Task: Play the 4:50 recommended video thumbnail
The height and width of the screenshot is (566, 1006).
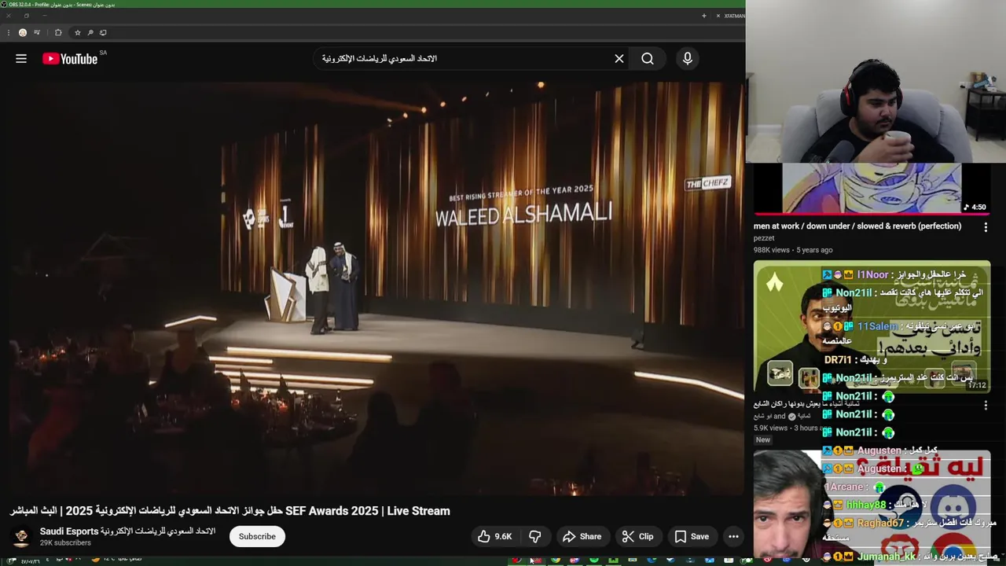Action: click(x=872, y=189)
